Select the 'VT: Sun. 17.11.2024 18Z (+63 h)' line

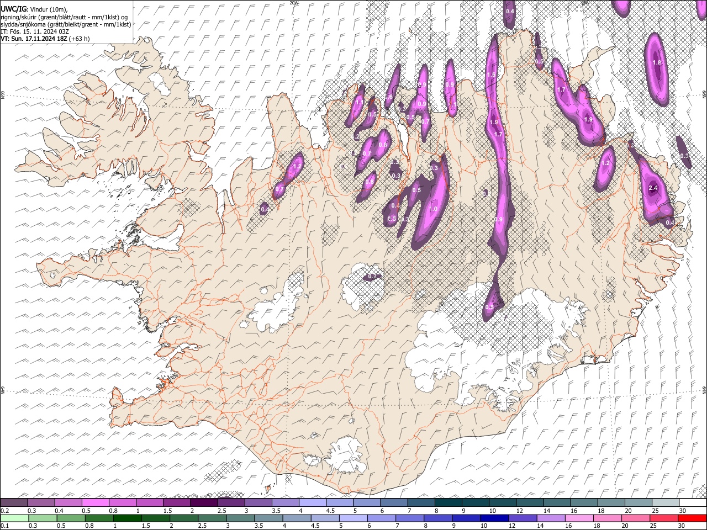pos(45,39)
